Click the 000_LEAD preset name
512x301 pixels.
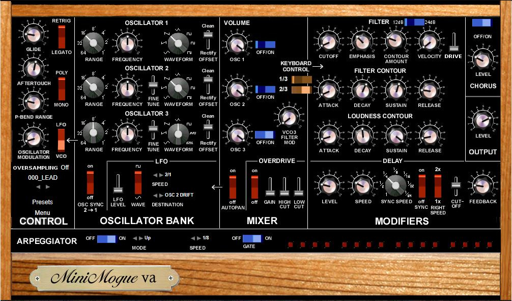[43, 177]
